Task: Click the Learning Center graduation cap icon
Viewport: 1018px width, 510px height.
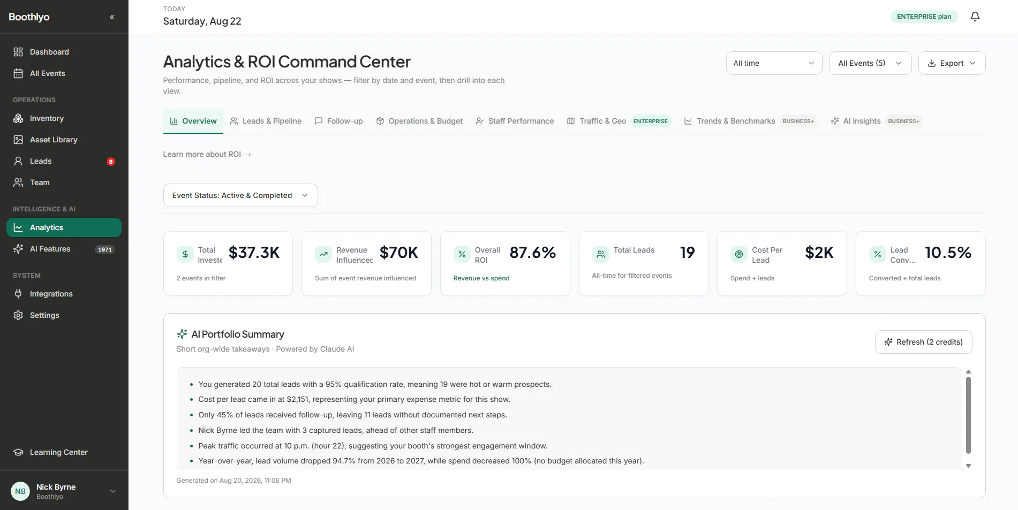Action: 18,452
